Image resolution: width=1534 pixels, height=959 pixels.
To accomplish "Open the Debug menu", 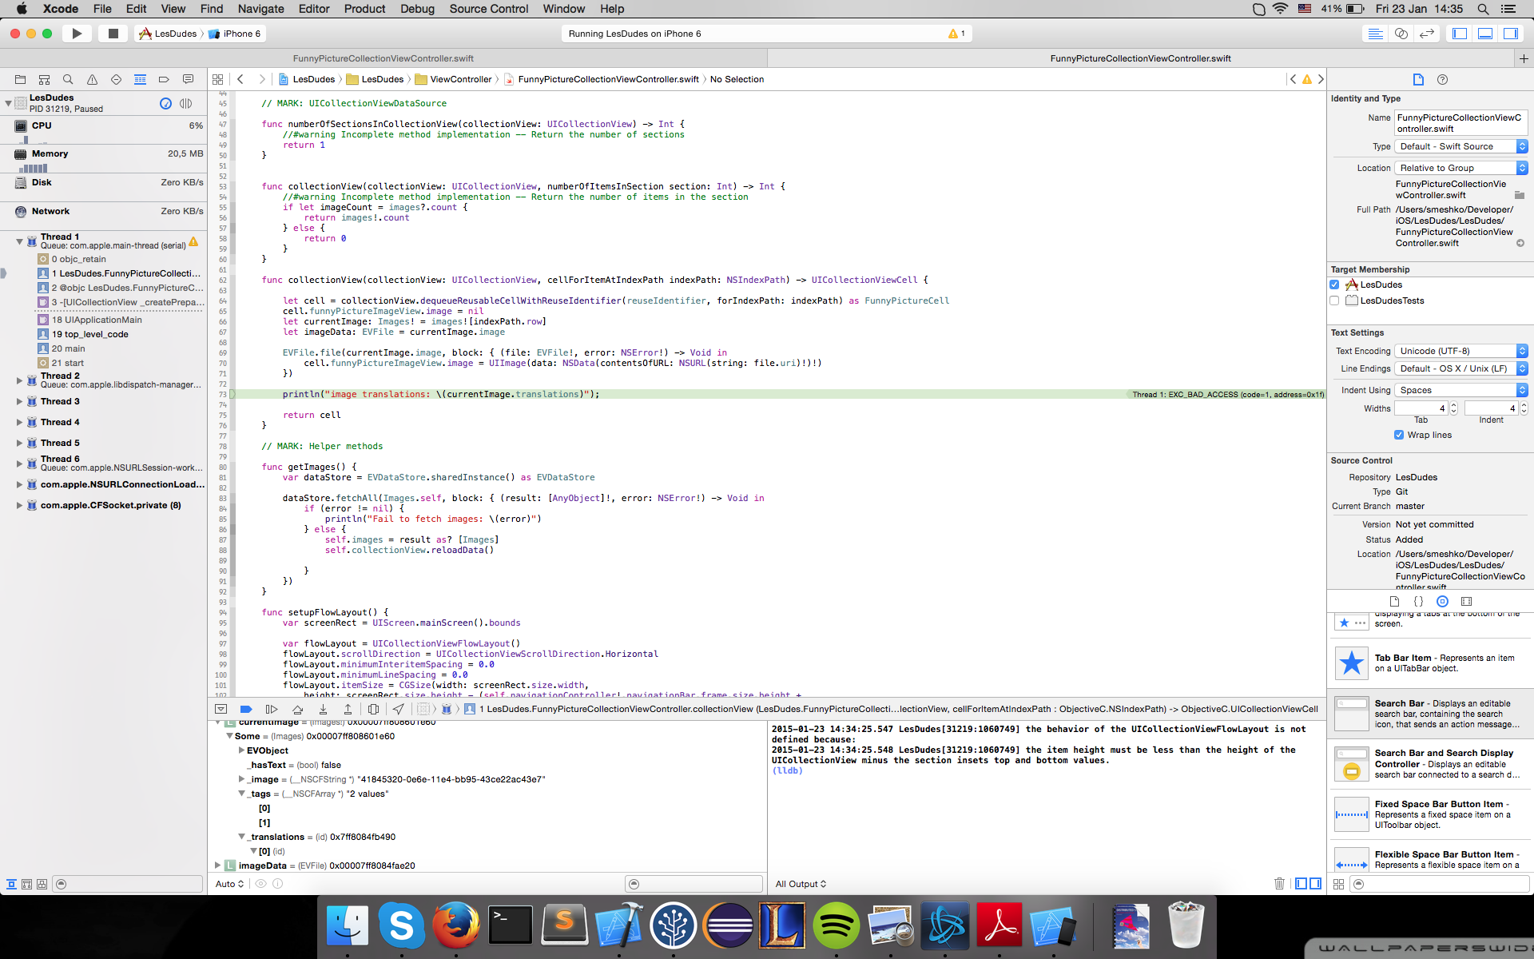I will [x=417, y=9].
